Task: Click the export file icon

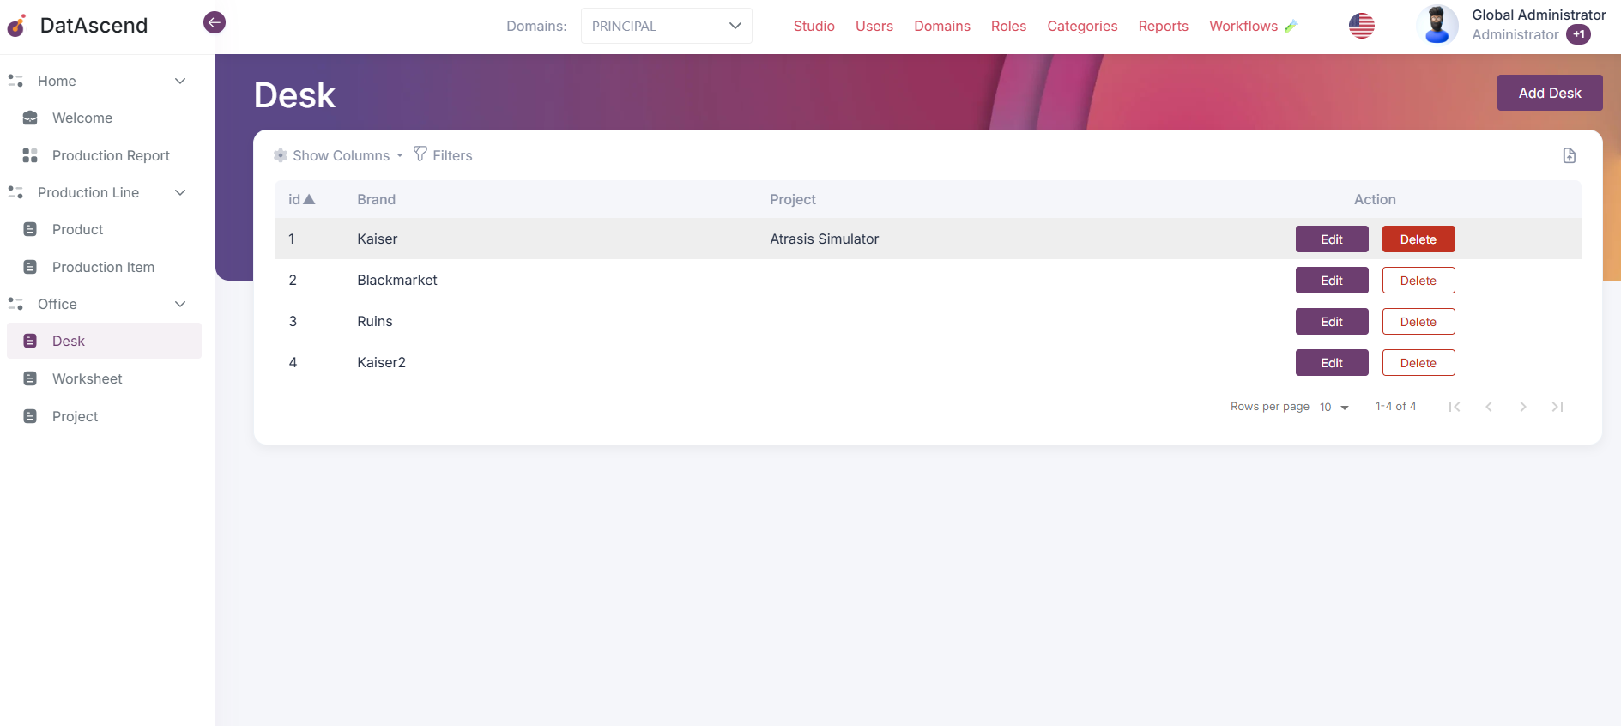Action: click(1569, 155)
